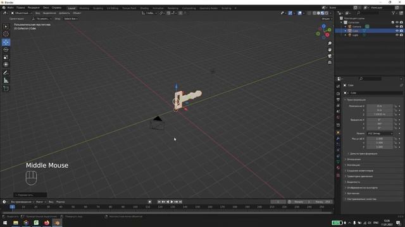Screen dimensions: 405x227
Task: Switch to the UV Editing workspace tab
Action: [113, 8]
